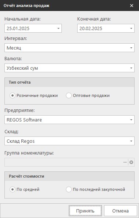
Task: Select the Розничные продажи radio button
Action: 13,96
